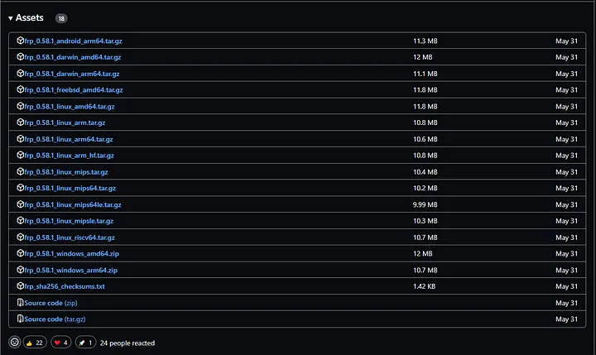
Task: Click package icon beside frp_0.58.1_android_arm64.tar.gz
Action: point(21,41)
